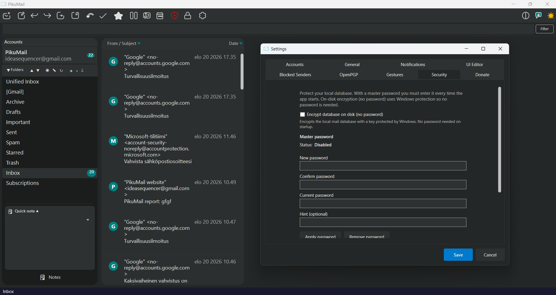Click the Settings panel vertical scrollbar
The height and width of the screenshot is (295, 556).
tap(499, 139)
